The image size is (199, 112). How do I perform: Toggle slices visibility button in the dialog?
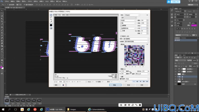pyautogui.click(x=51, y=28)
